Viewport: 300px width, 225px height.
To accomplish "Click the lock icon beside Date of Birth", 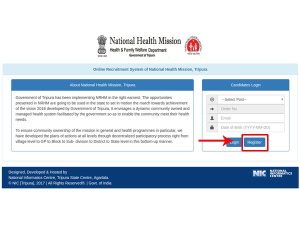I will (212, 127).
